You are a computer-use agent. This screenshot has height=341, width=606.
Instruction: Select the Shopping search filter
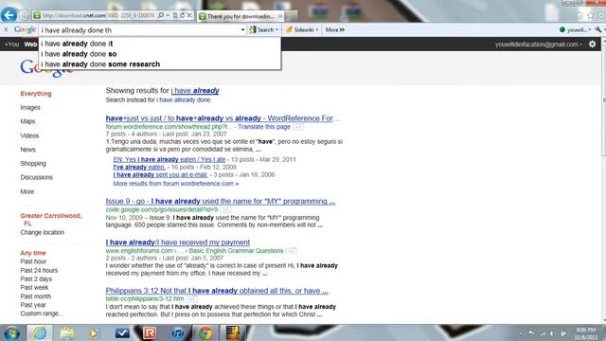pos(33,164)
